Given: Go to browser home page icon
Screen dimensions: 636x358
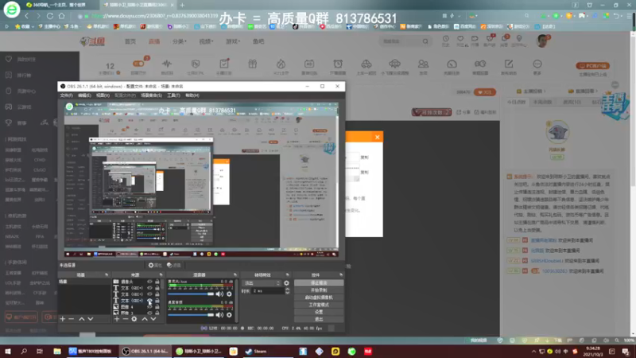Looking at the screenshot, I should click(62, 16).
